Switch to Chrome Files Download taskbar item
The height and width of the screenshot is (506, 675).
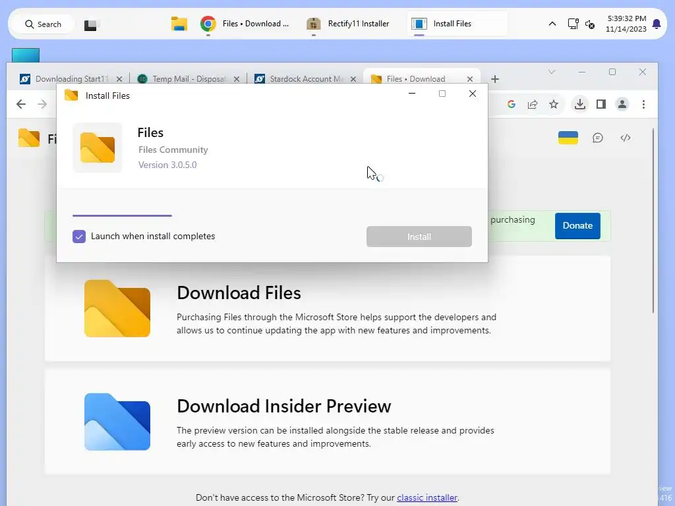click(245, 24)
